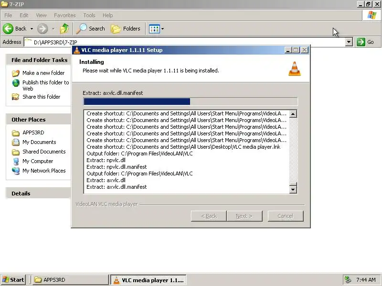Close the VLC setup window

point(305,50)
